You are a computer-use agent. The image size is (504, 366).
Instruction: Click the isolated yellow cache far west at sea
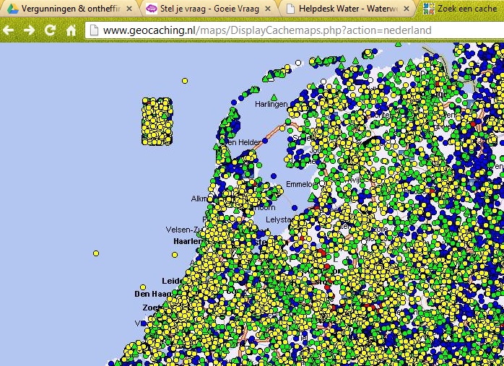coord(96,253)
